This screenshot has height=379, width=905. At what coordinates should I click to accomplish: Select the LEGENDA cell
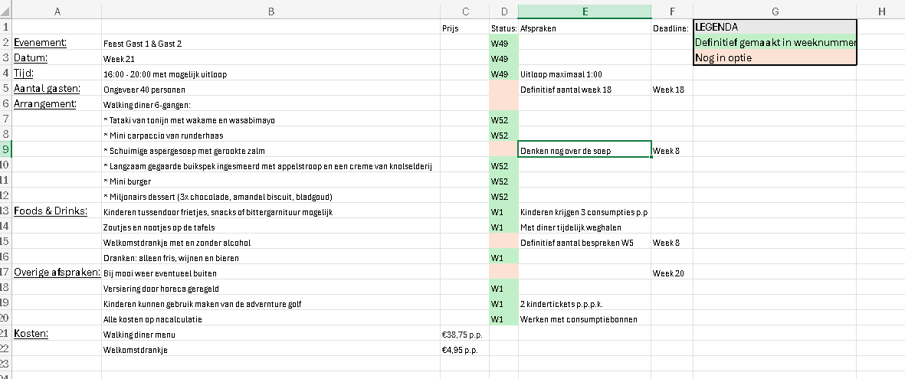coord(775,28)
